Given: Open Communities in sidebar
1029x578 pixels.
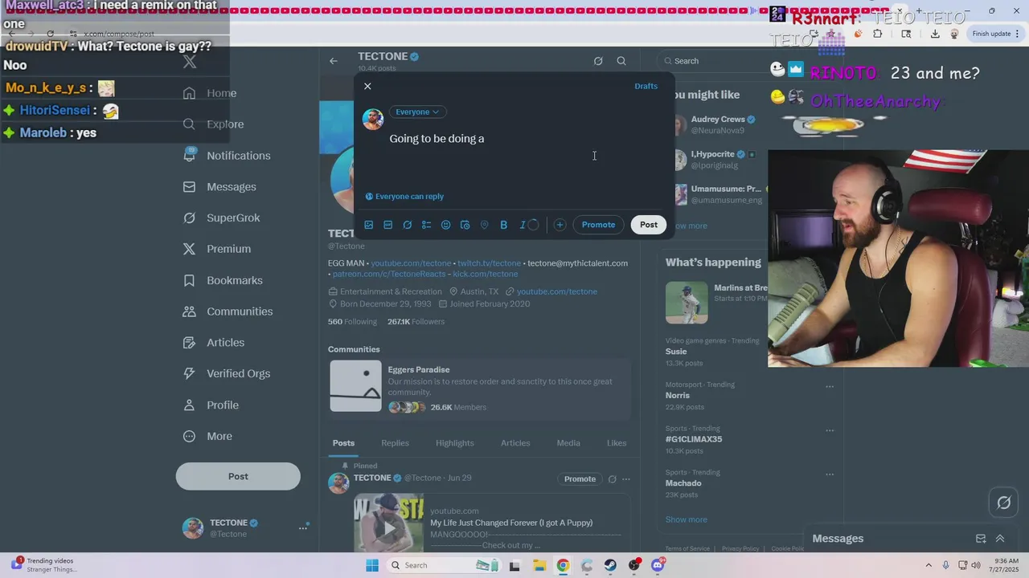Looking at the screenshot, I should point(228,311).
